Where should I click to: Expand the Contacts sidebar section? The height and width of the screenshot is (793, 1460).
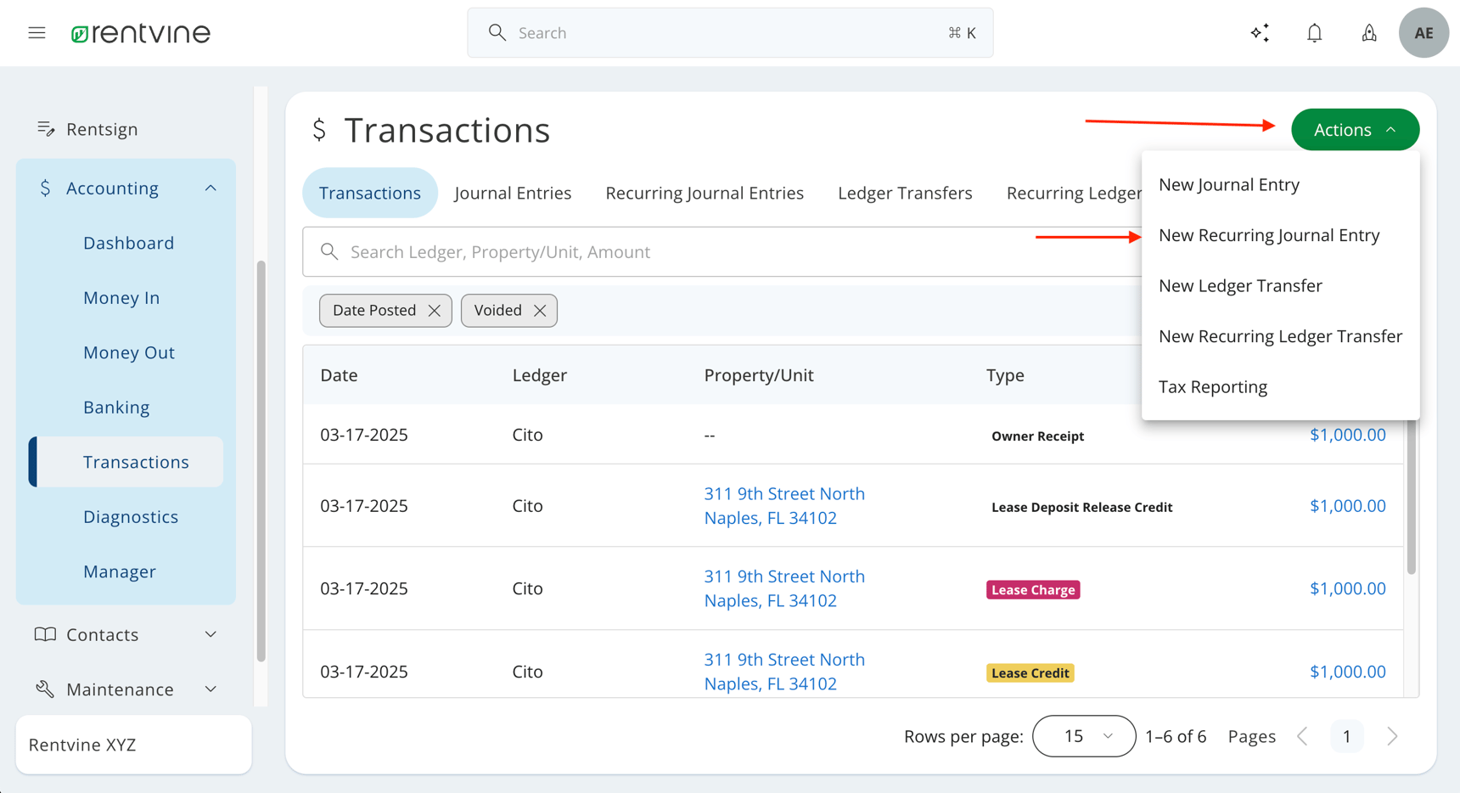(211, 634)
